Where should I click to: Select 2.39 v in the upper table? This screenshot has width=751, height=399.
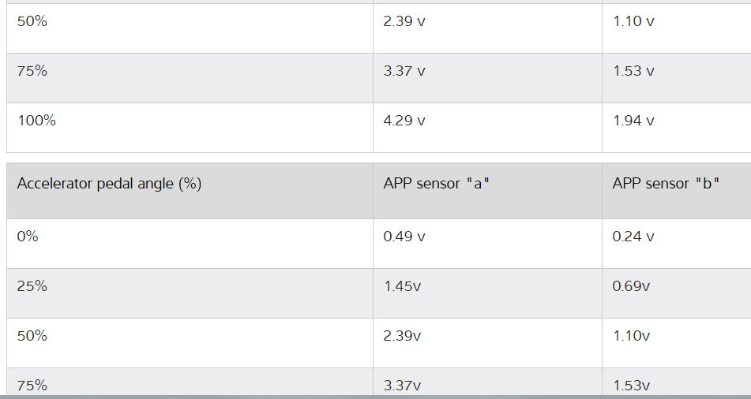(404, 21)
